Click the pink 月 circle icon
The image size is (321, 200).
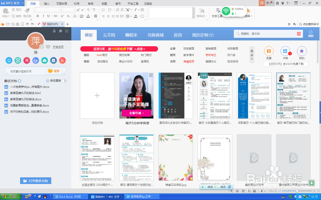point(27,60)
